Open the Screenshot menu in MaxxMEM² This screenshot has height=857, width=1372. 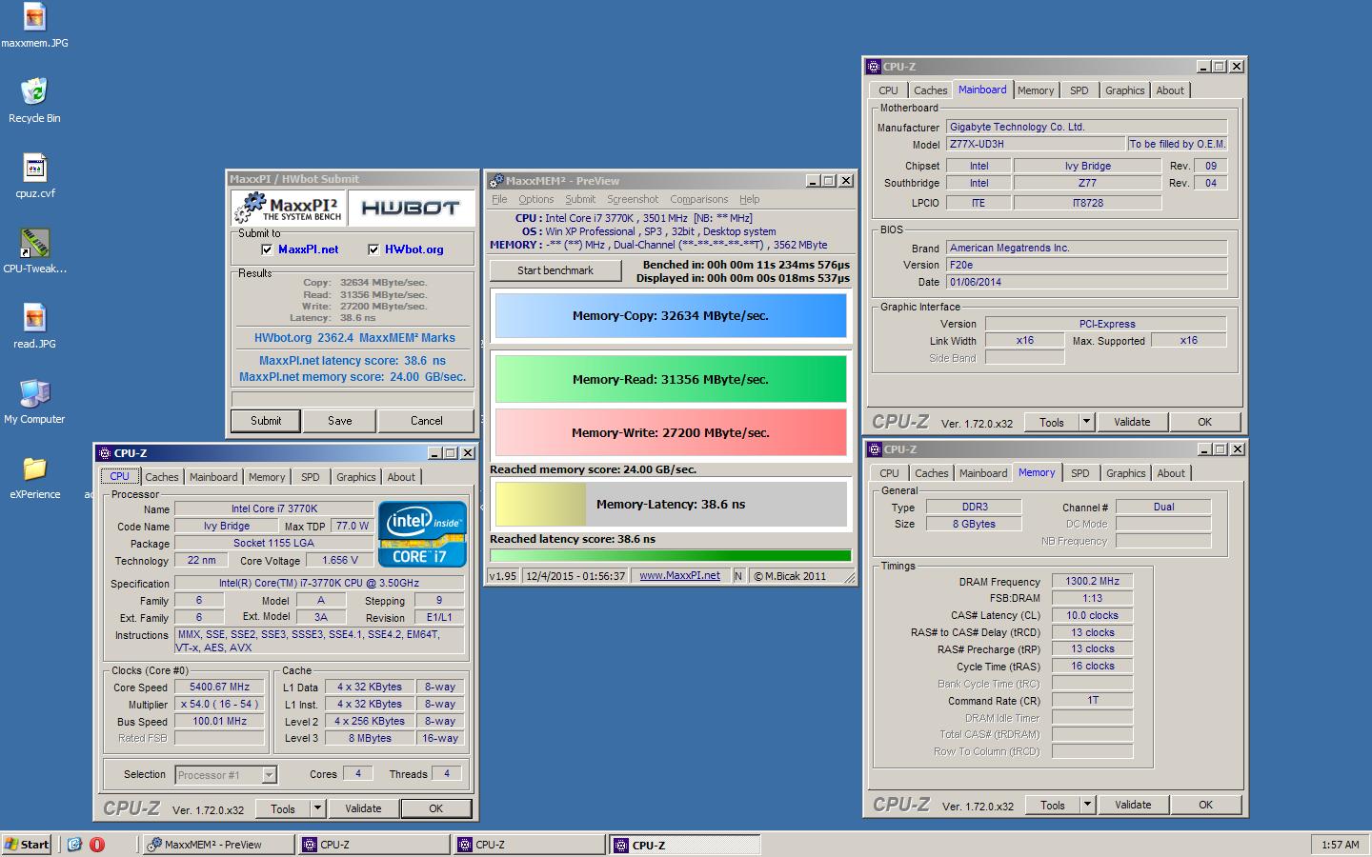point(633,199)
